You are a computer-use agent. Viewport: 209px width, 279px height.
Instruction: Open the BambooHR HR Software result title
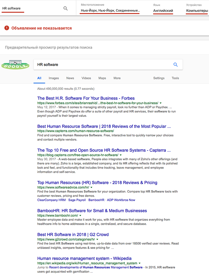pos(92,211)
